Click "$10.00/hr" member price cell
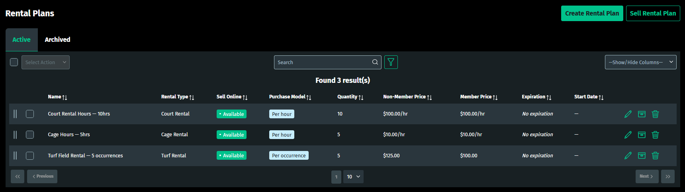The height and width of the screenshot is (192, 685). (471, 135)
